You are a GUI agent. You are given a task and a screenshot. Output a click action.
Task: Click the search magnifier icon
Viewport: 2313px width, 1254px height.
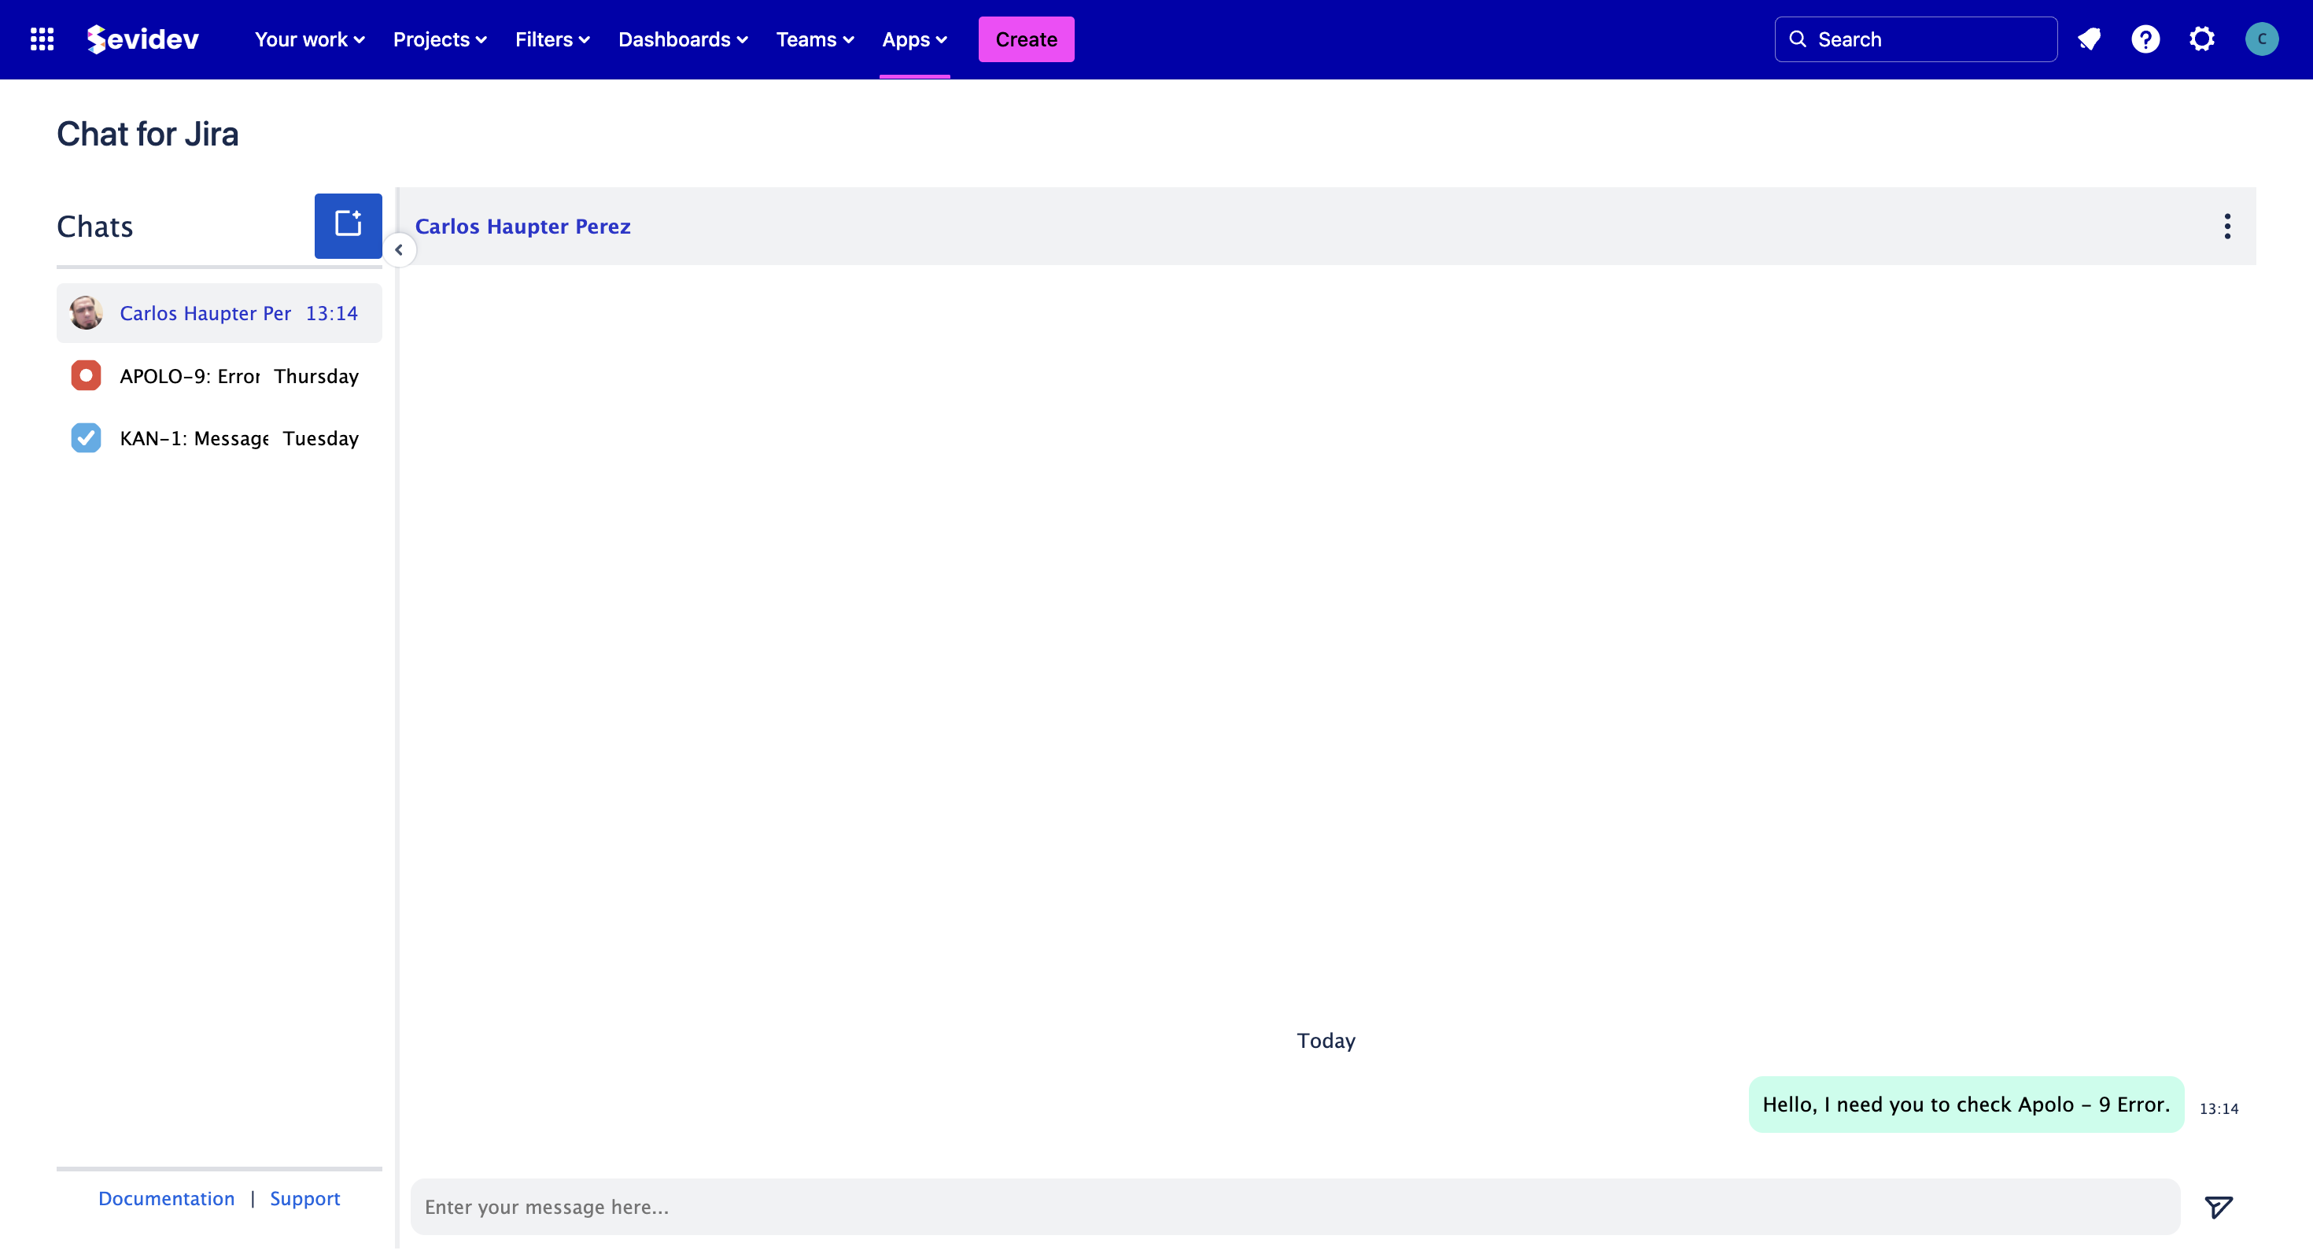tap(1798, 39)
